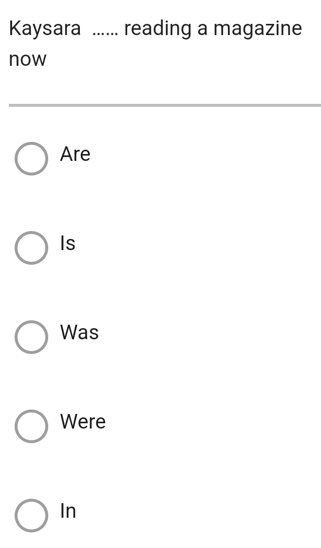Image resolution: width=321 pixels, height=548 pixels.
Task: Click the 'Were' answer label text
Action: point(83,421)
